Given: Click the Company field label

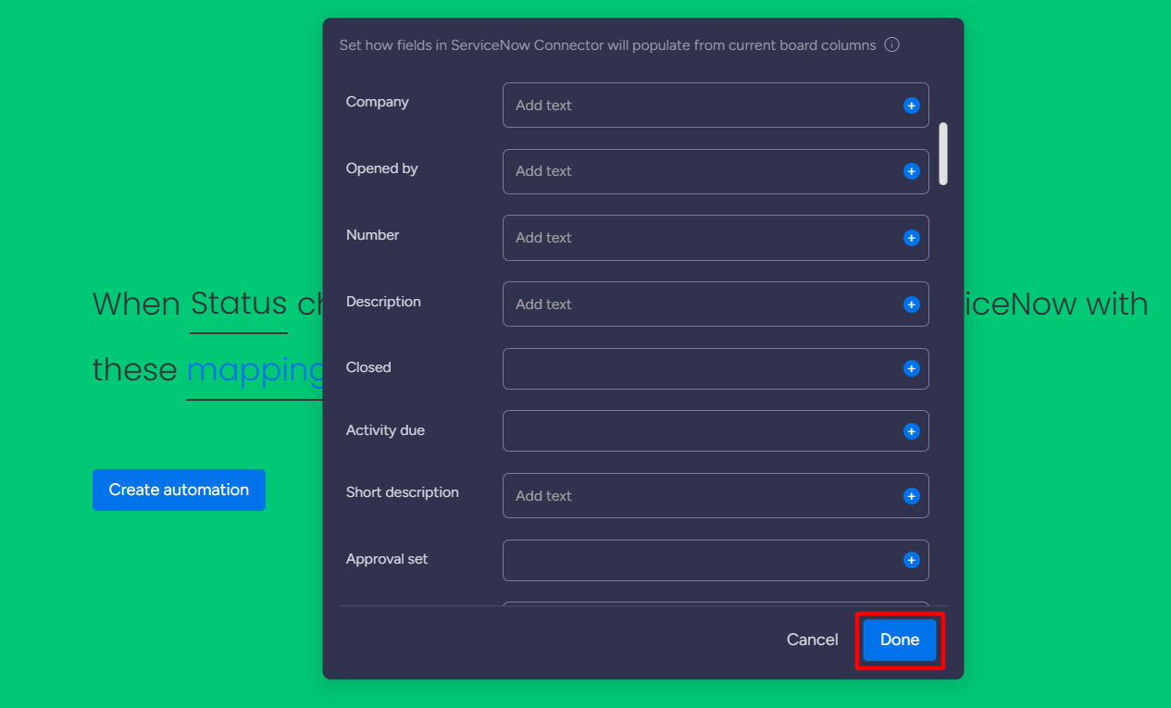Looking at the screenshot, I should pos(377,102).
